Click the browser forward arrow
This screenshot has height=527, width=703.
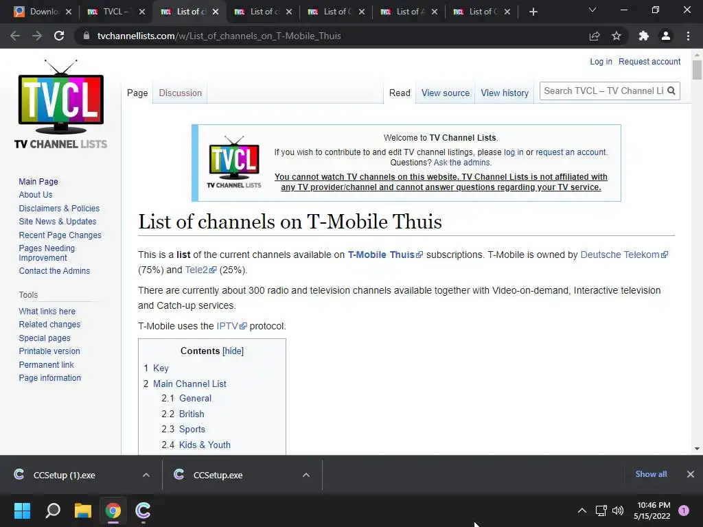pyautogui.click(x=37, y=36)
